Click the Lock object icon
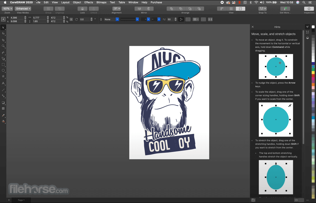Viewport: 316px width, 203px height. click(82, 9)
